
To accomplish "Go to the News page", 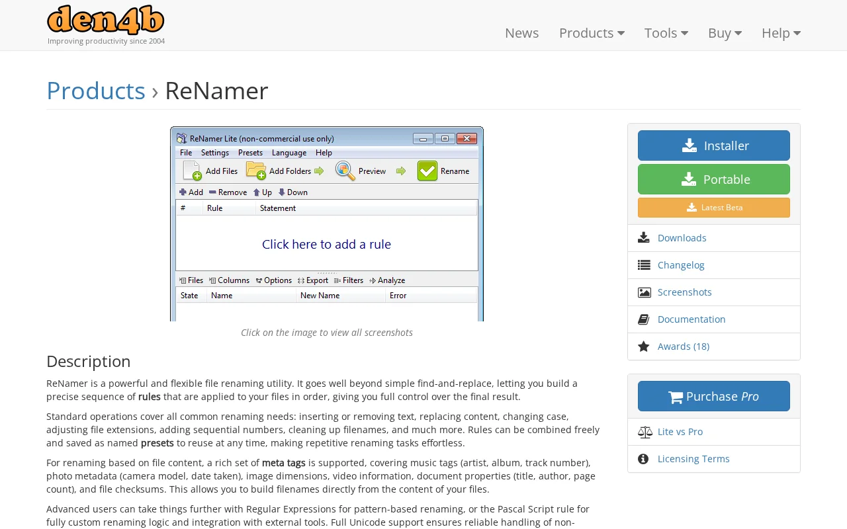I will coord(521,33).
